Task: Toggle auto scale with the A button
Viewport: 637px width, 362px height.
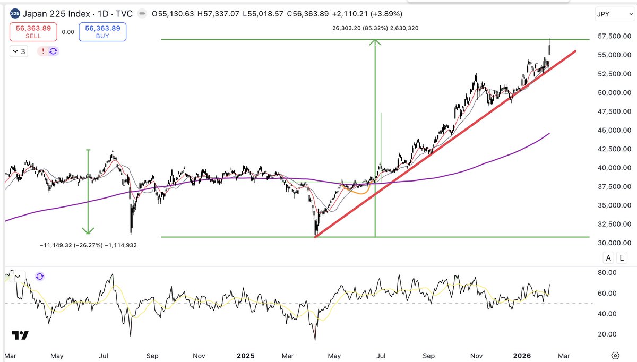Action: [x=609, y=258]
